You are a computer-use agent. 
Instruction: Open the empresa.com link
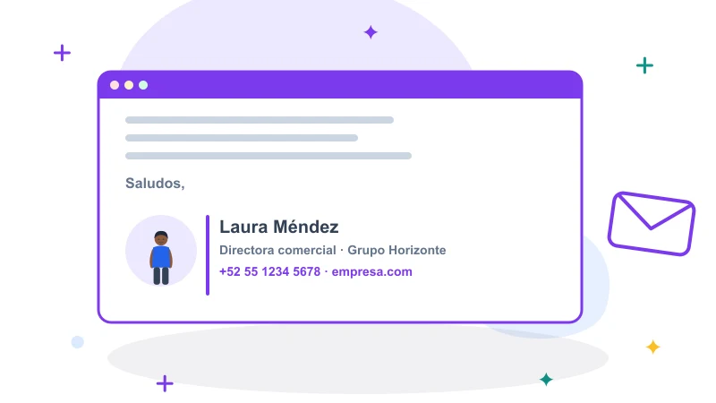371,272
